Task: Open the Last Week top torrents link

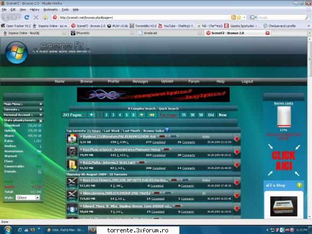Action: point(112,131)
